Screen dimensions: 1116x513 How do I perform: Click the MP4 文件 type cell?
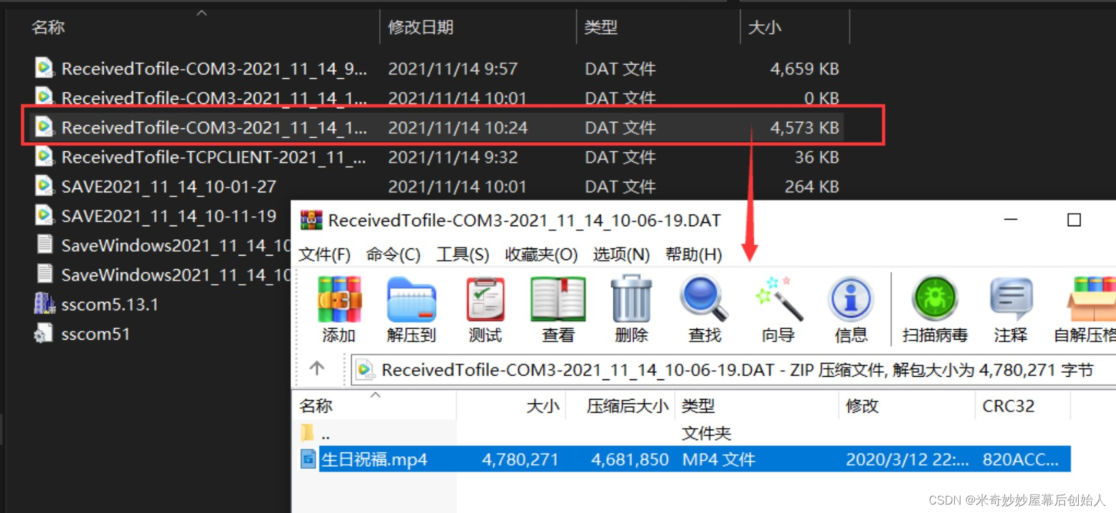[x=719, y=460]
